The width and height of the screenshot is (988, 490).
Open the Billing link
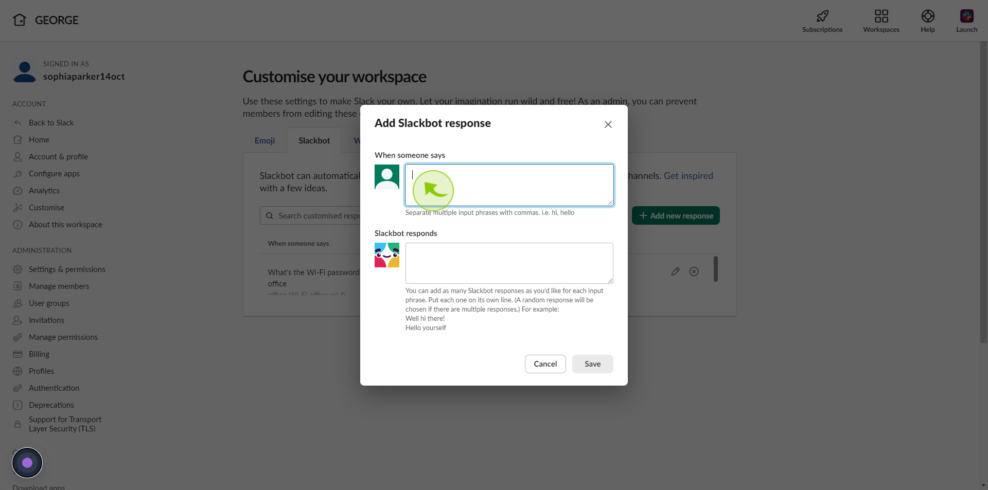[39, 354]
